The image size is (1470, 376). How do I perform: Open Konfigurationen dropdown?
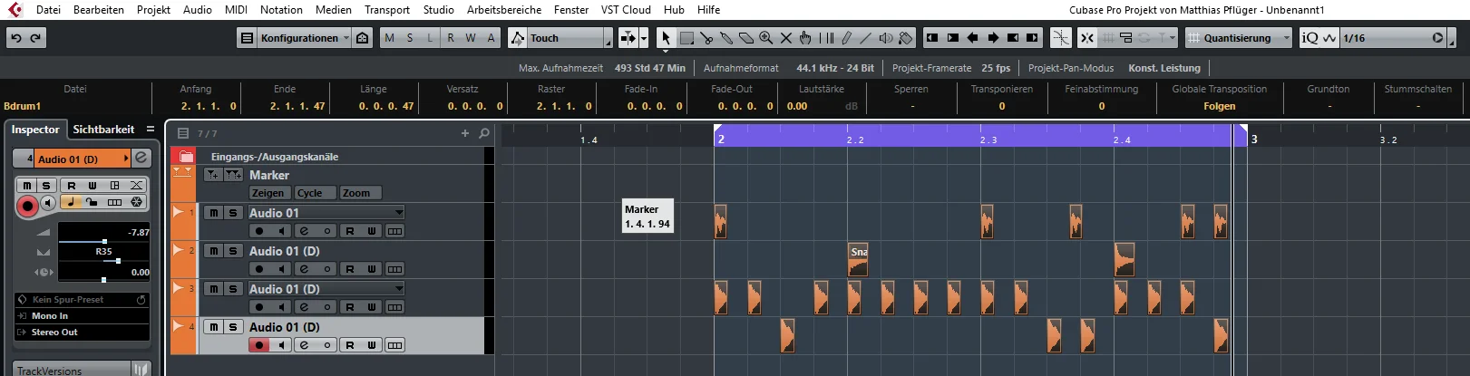[305, 38]
